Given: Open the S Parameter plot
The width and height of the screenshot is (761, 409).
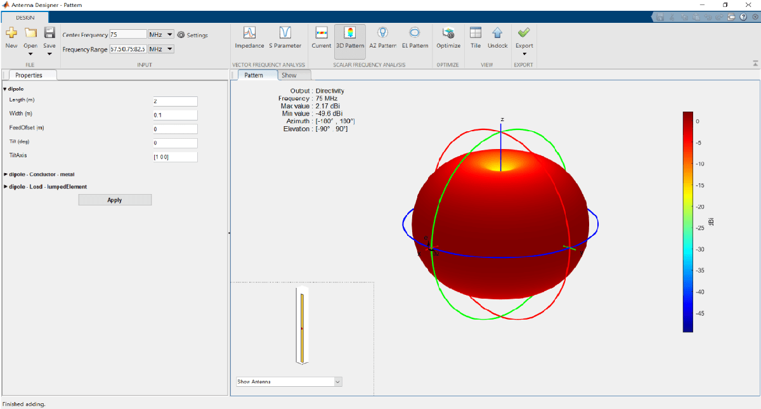Looking at the screenshot, I should (285, 37).
